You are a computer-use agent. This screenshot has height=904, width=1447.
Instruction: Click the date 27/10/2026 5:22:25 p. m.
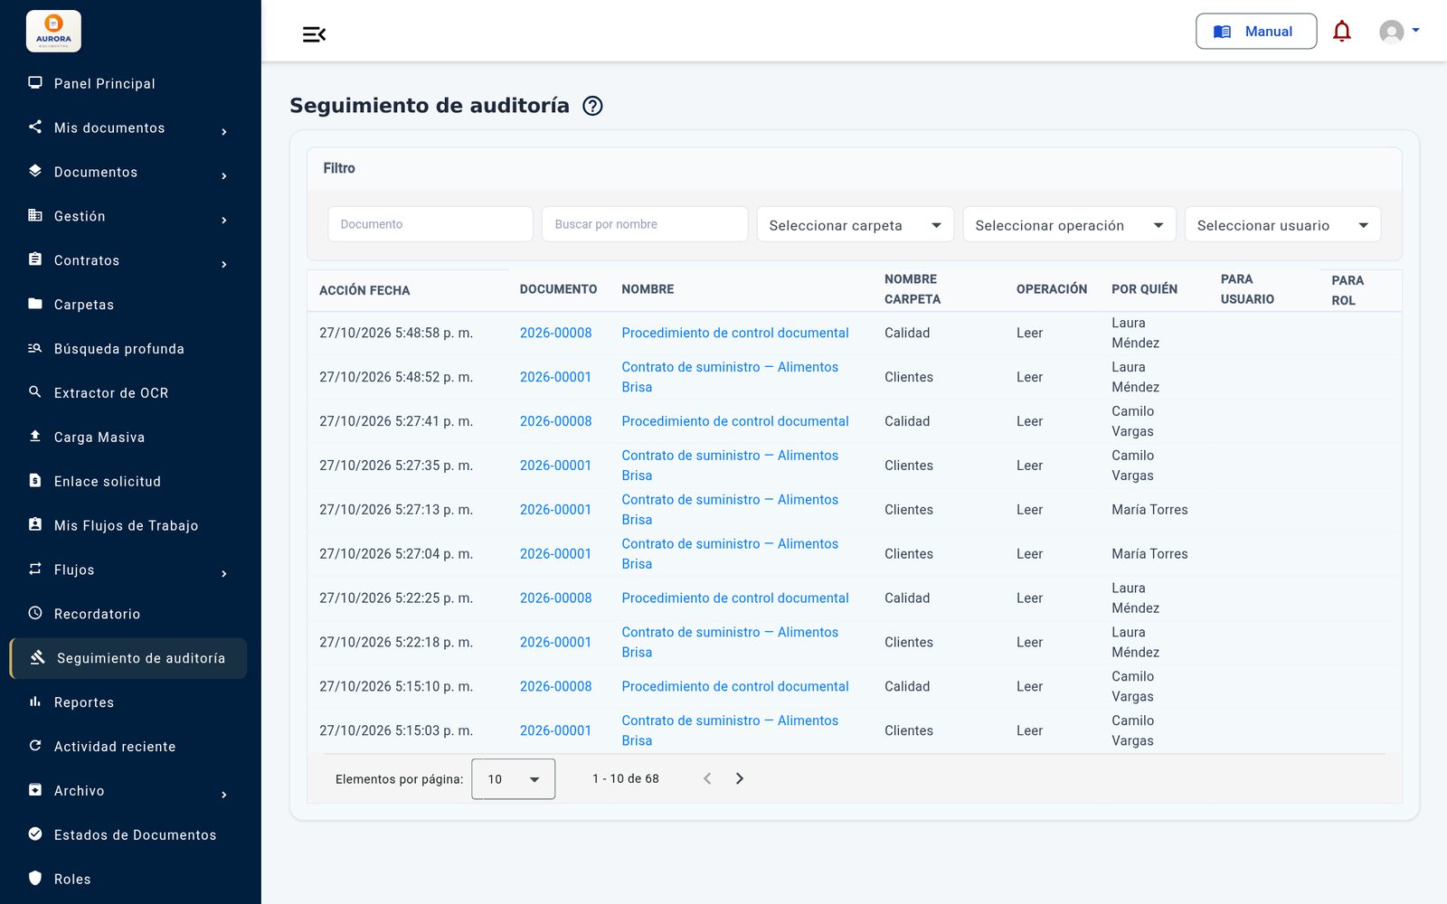[396, 598]
